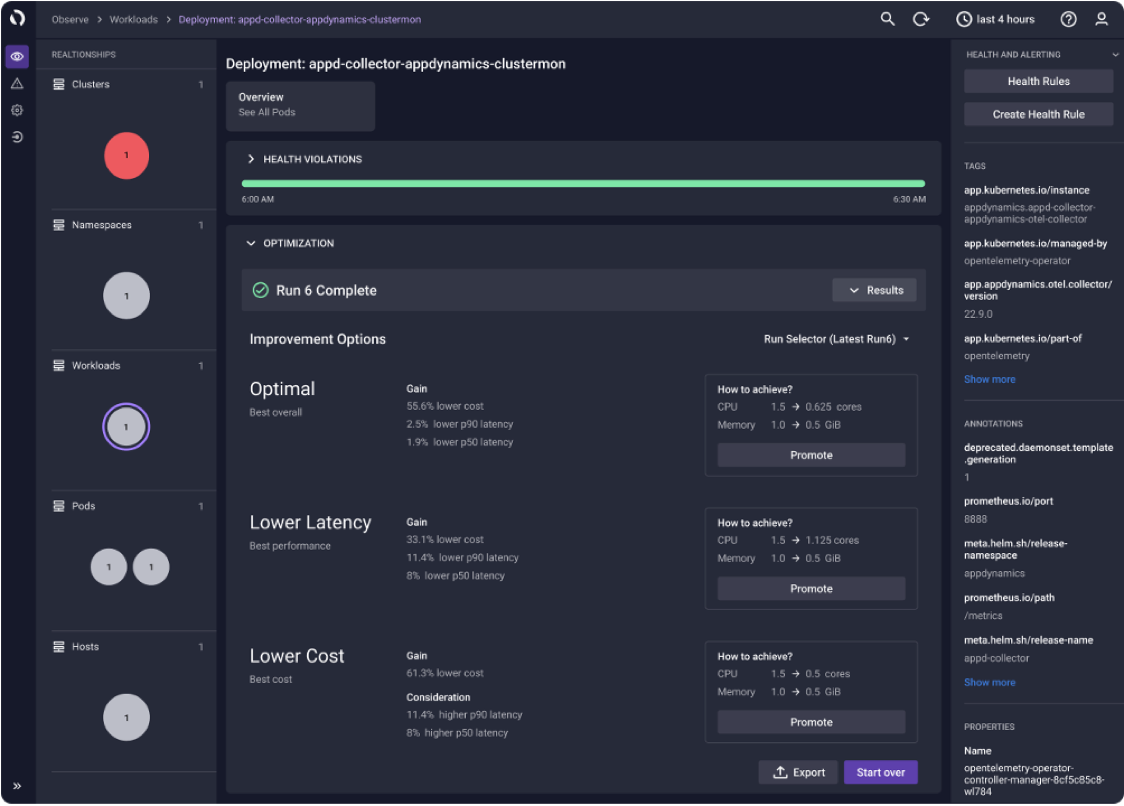Click the opentelemetry-operator tag value

click(1017, 261)
